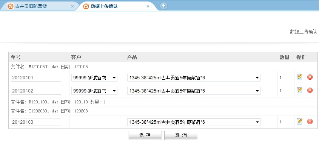Click quantity value in row 20120103
This screenshot has width=319, height=141.
[281, 122]
